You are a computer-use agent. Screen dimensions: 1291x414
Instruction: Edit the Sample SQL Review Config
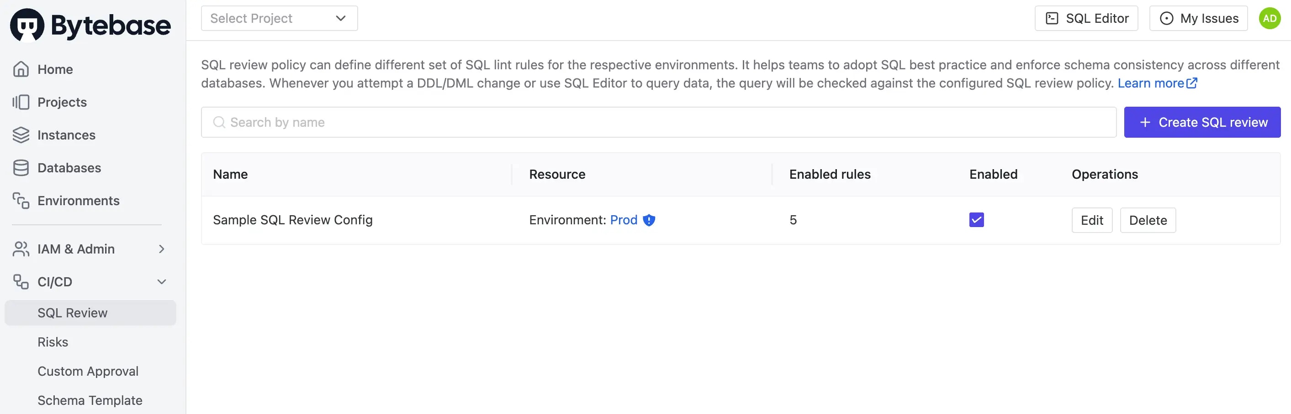[x=1092, y=220]
